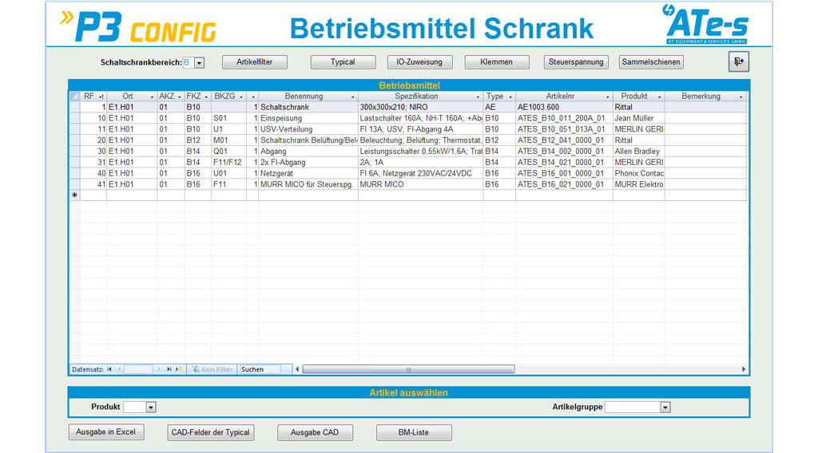
Task: Click Ausgabe in Excel
Action: pos(106,432)
